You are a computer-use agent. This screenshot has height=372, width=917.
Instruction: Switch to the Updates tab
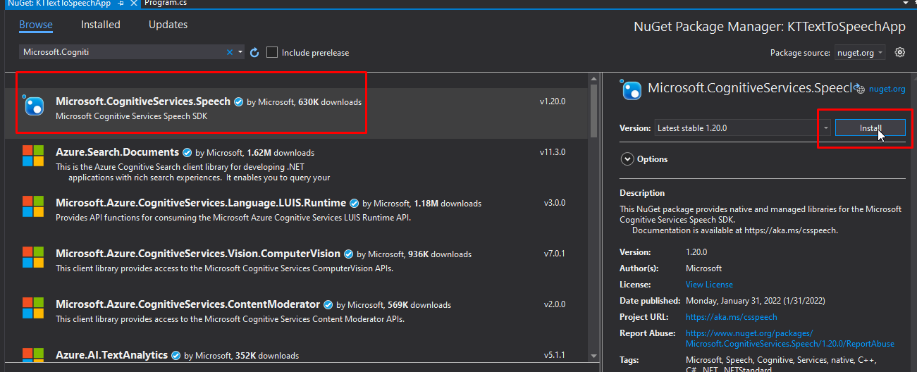point(168,25)
